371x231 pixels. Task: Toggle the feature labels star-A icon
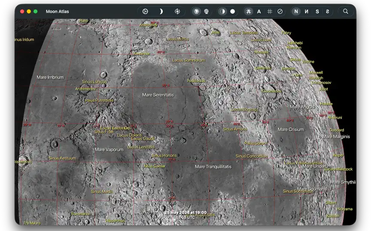pos(249,11)
